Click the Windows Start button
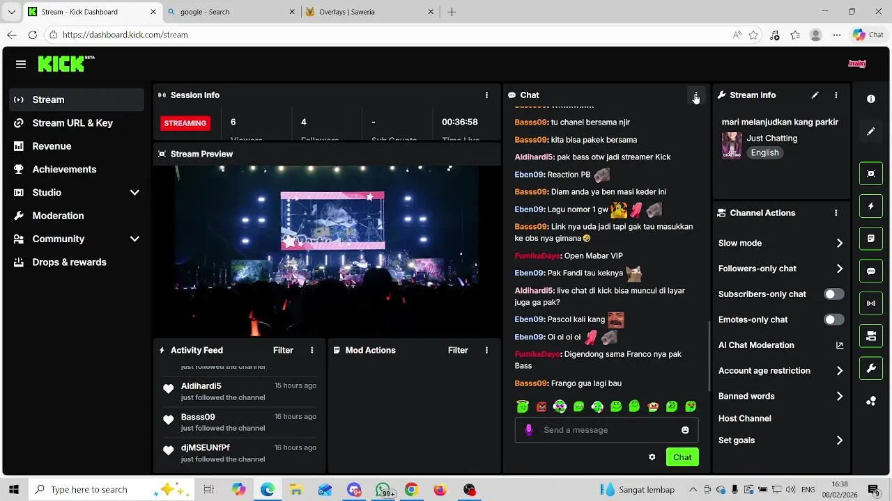 click(13, 489)
